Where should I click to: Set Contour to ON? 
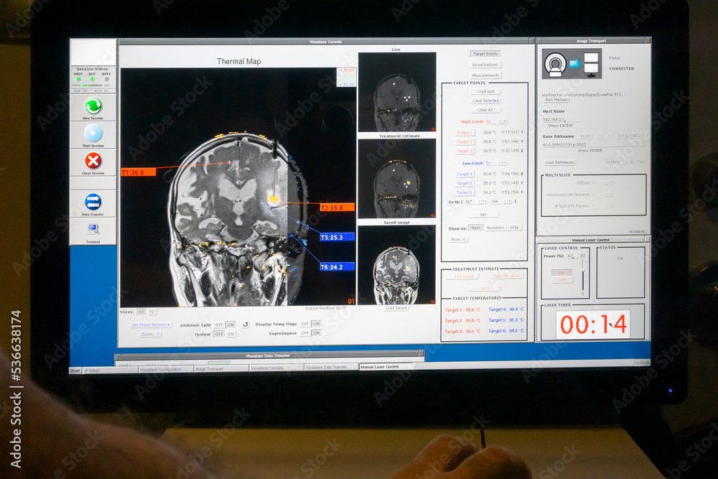pos(230,334)
